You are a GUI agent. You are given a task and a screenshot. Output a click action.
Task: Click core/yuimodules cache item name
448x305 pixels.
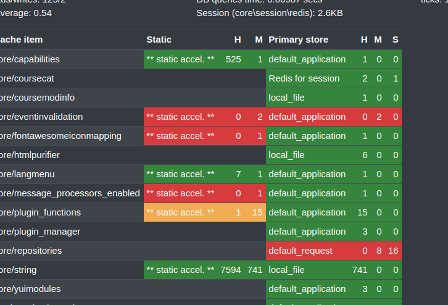(x=30, y=289)
